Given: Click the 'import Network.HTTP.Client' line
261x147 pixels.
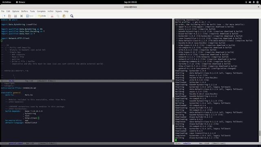Looking at the screenshot, I should [15, 38].
